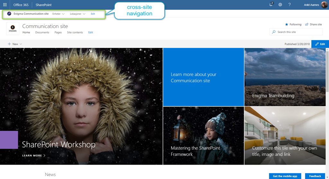Screen dimensions: 329x179
Task: Open the Customize this tile hero tile
Action: tap(285, 136)
